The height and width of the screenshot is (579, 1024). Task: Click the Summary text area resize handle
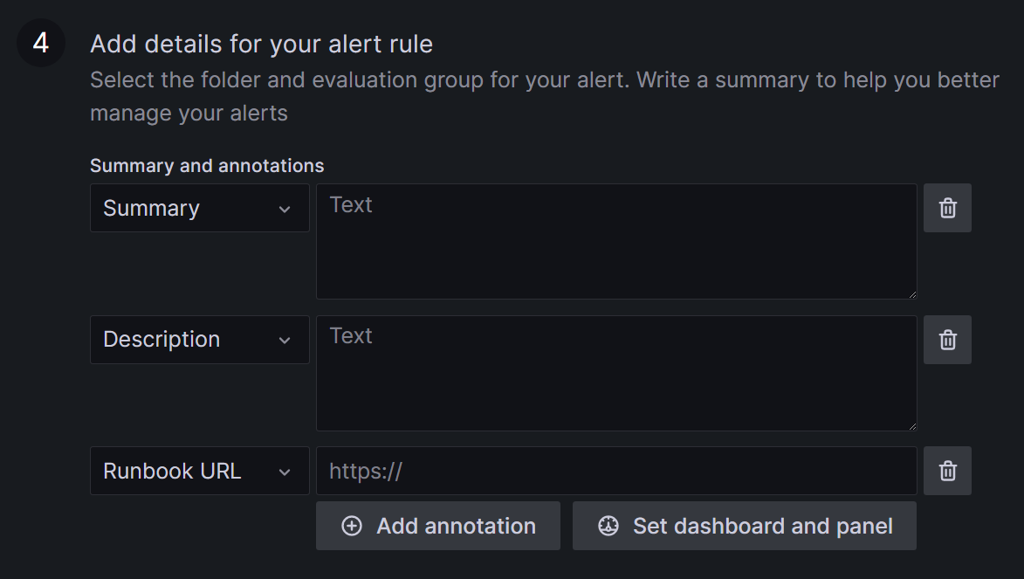[x=911, y=293]
